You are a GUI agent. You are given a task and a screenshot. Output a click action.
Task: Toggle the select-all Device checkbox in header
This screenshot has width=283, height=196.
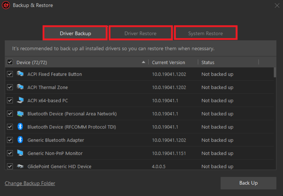click(x=10, y=62)
